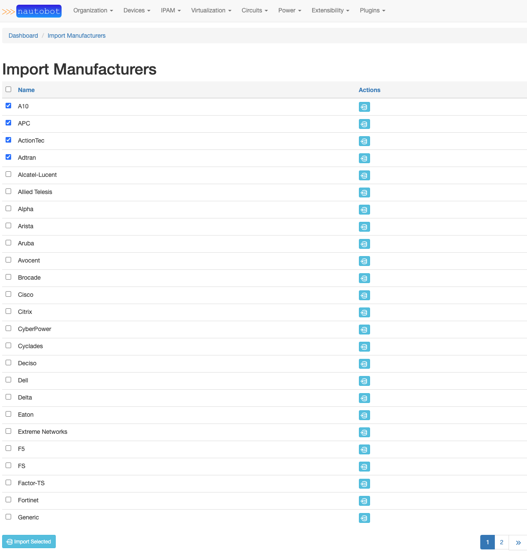
Task: Navigate to the Dashboard breadcrumb link
Action: (x=23, y=36)
